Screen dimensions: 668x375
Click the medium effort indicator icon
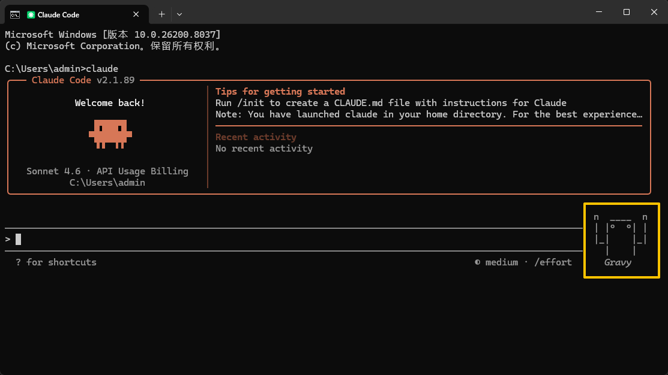[x=478, y=262]
